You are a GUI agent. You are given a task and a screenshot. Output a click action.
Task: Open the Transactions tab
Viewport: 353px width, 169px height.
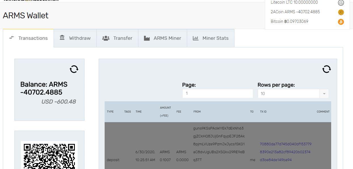click(28, 38)
